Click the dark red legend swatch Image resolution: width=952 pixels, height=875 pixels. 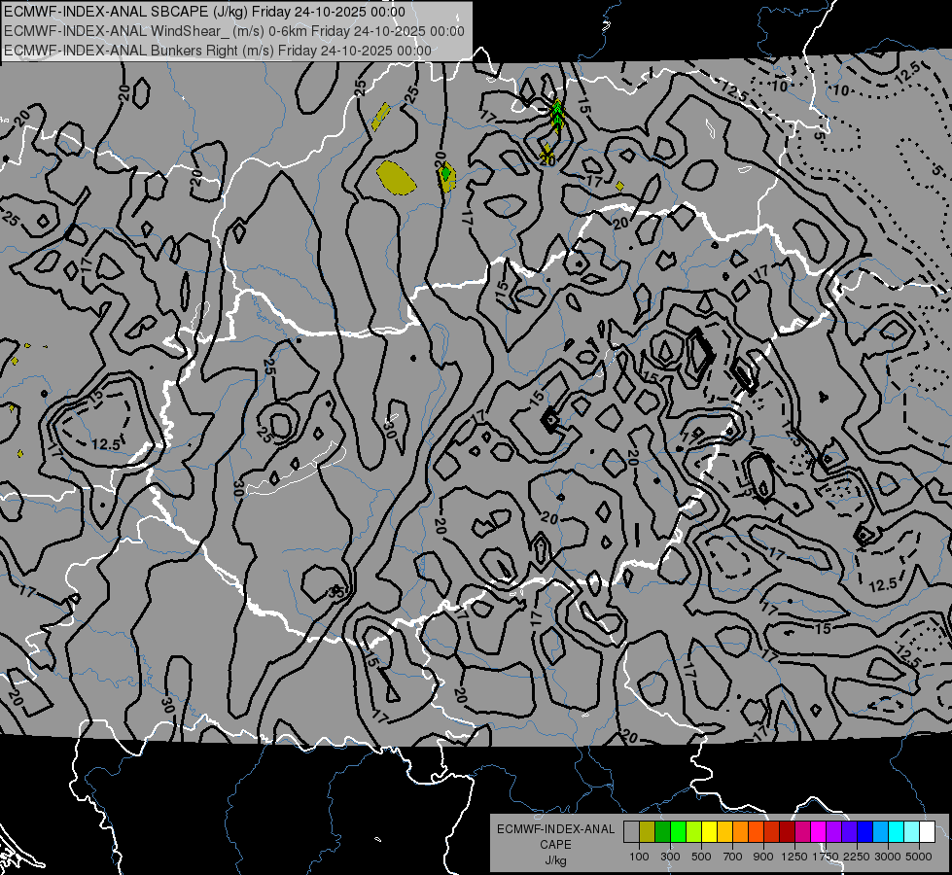click(x=787, y=832)
